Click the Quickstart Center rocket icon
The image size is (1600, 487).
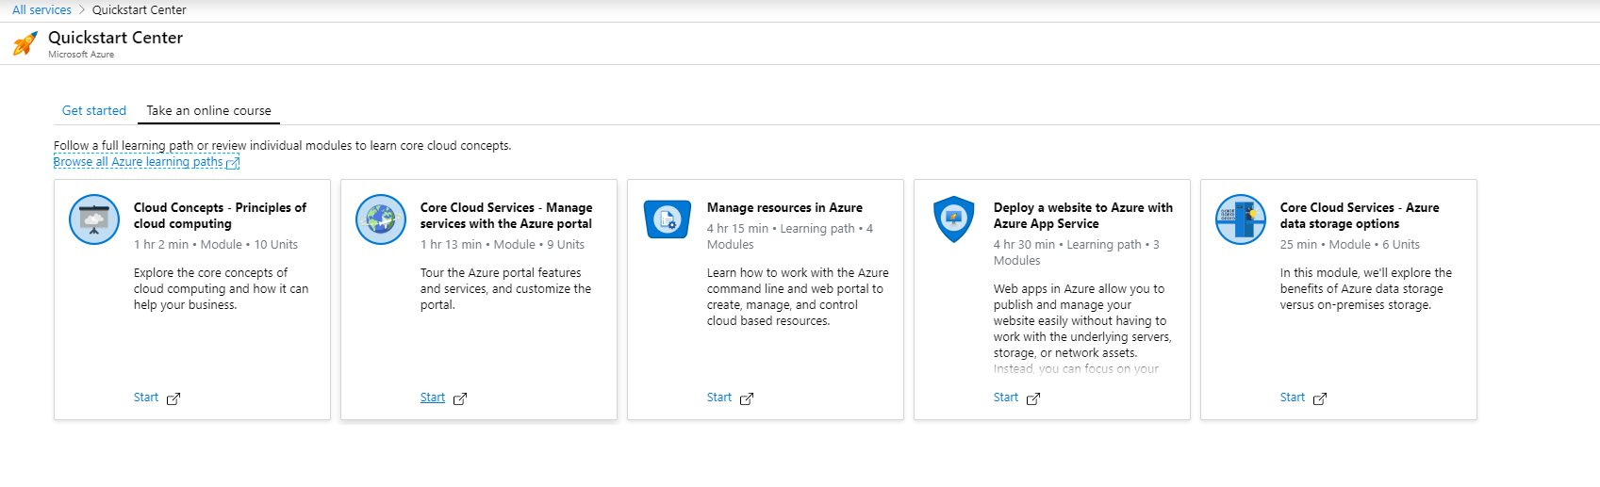25,43
